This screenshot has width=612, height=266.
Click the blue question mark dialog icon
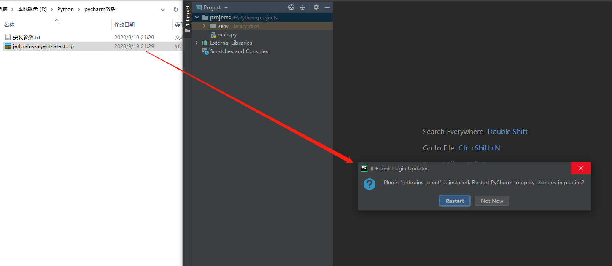point(369,184)
